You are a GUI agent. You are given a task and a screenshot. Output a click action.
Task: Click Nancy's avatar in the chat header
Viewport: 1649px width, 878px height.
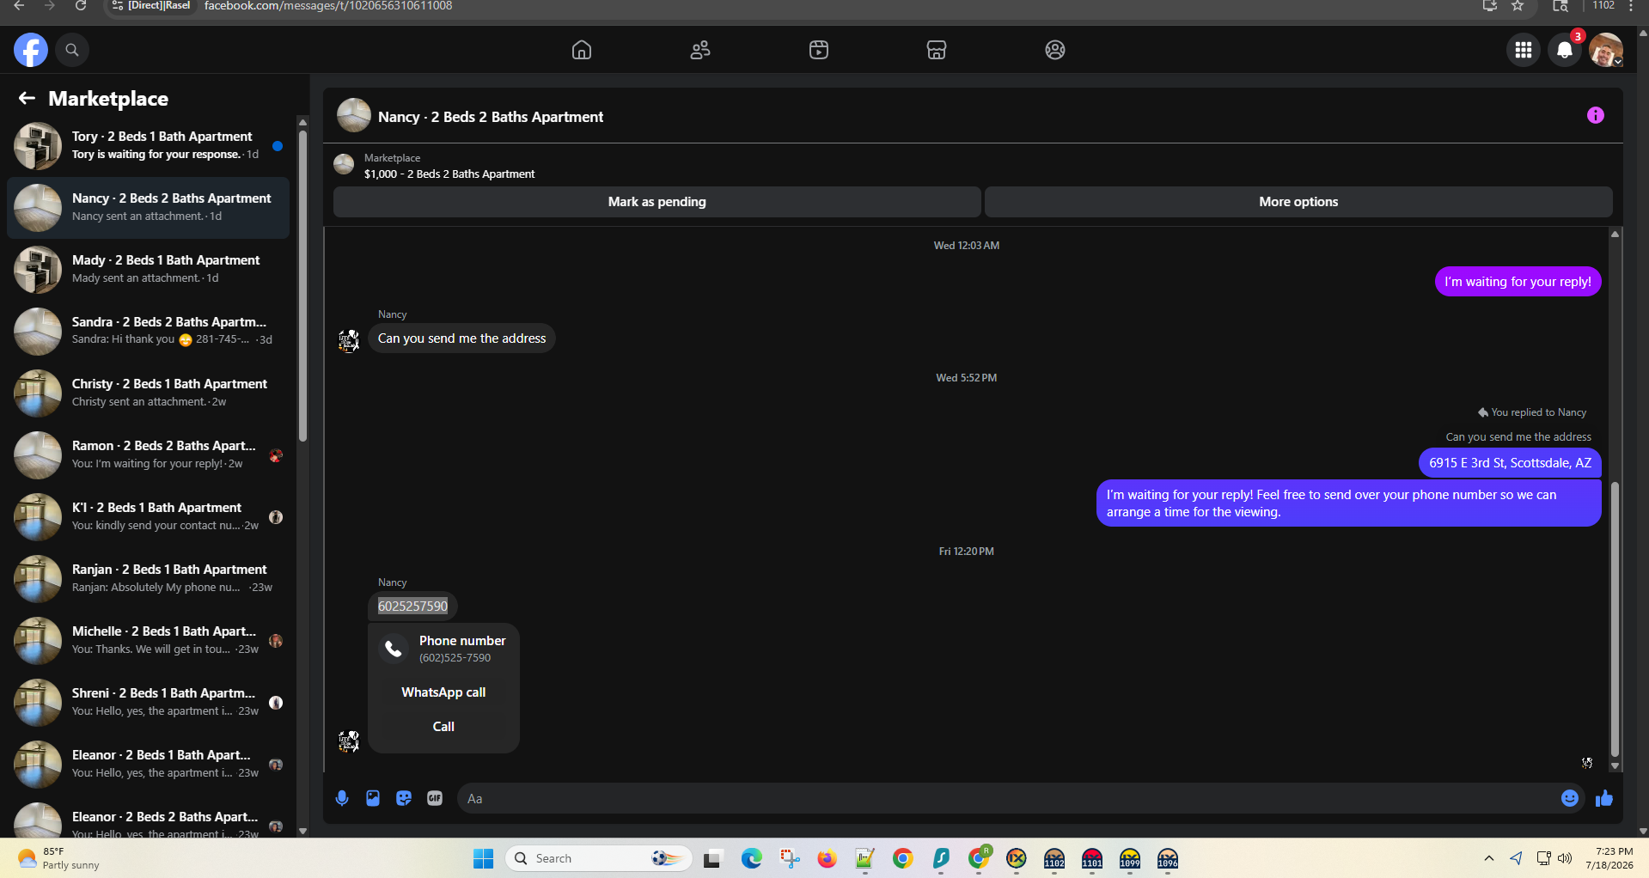coord(354,115)
